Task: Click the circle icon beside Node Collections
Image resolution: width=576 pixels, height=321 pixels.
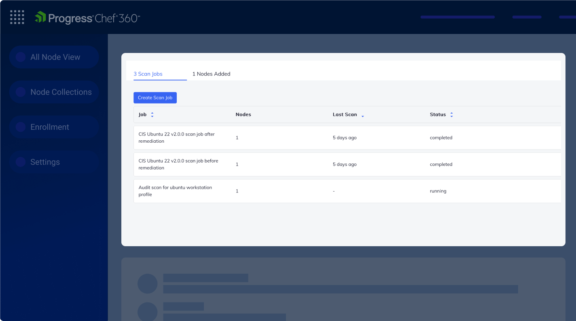Action: click(21, 92)
